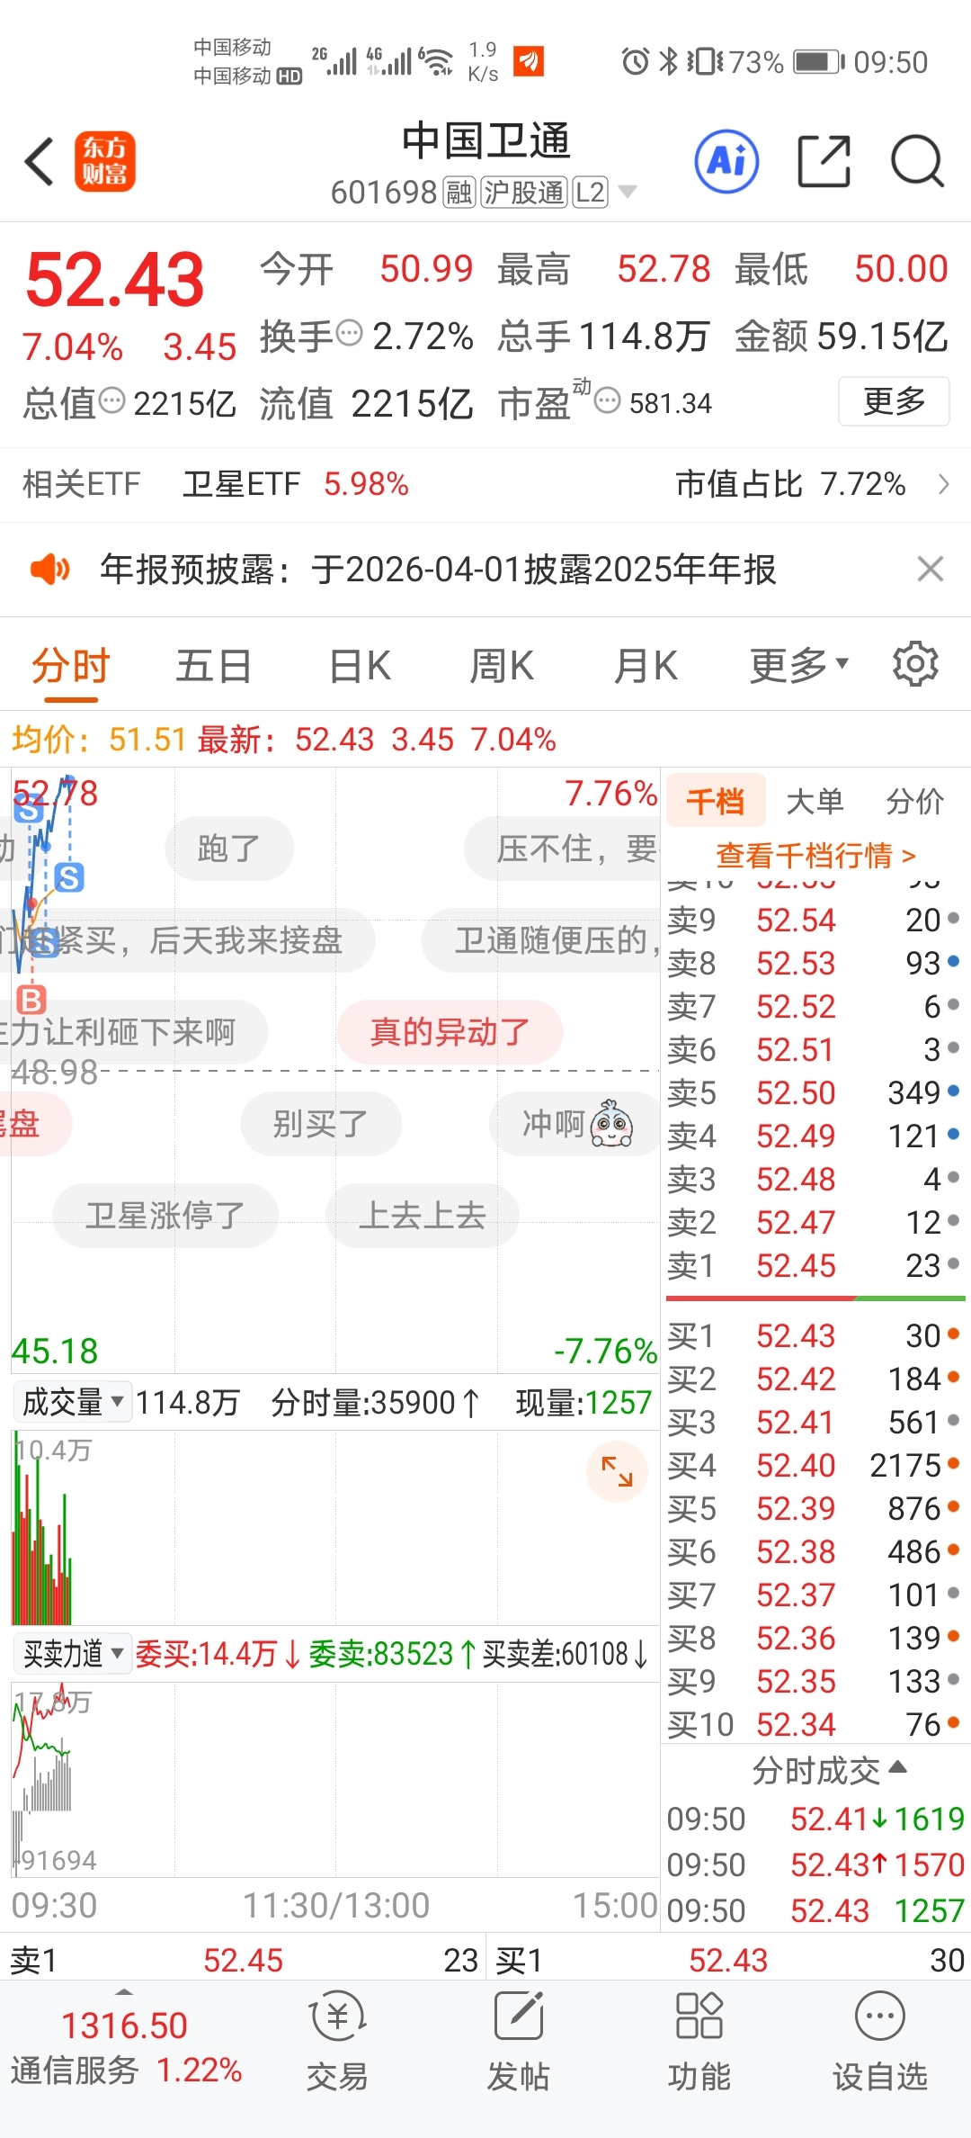Image resolution: width=971 pixels, height=2138 pixels.
Task: Select the 大单 tab
Action: [815, 800]
